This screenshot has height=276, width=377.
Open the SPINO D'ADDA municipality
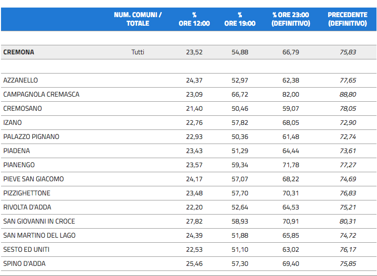pyautogui.click(x=24, y=263)
